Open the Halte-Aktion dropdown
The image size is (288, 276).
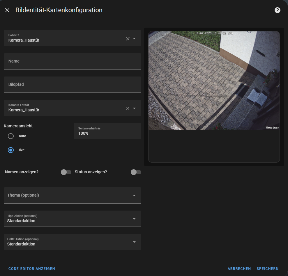[x=72, y=242]
